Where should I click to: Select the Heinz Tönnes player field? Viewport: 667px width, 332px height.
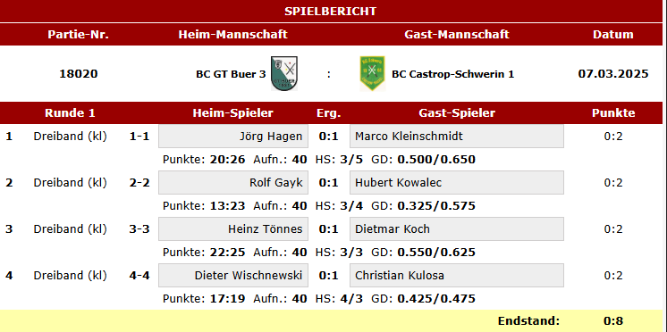(x=233, y=228)
